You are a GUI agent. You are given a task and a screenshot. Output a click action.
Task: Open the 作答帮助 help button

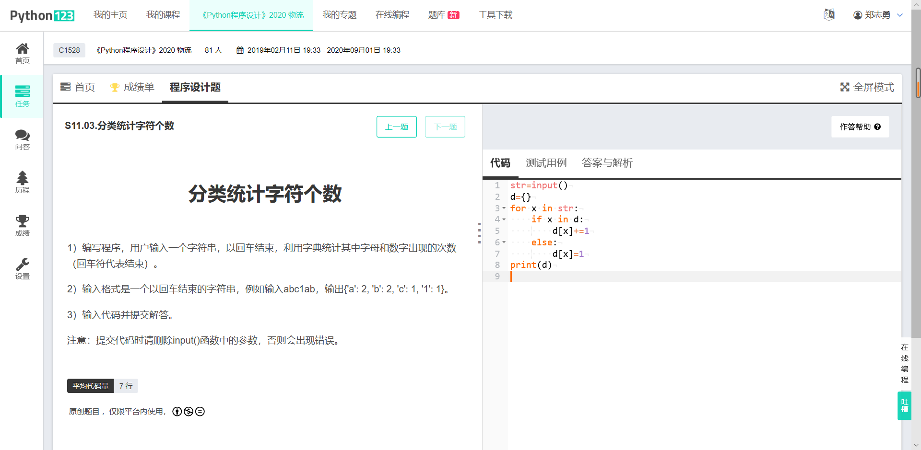click(x=860, y=127)
